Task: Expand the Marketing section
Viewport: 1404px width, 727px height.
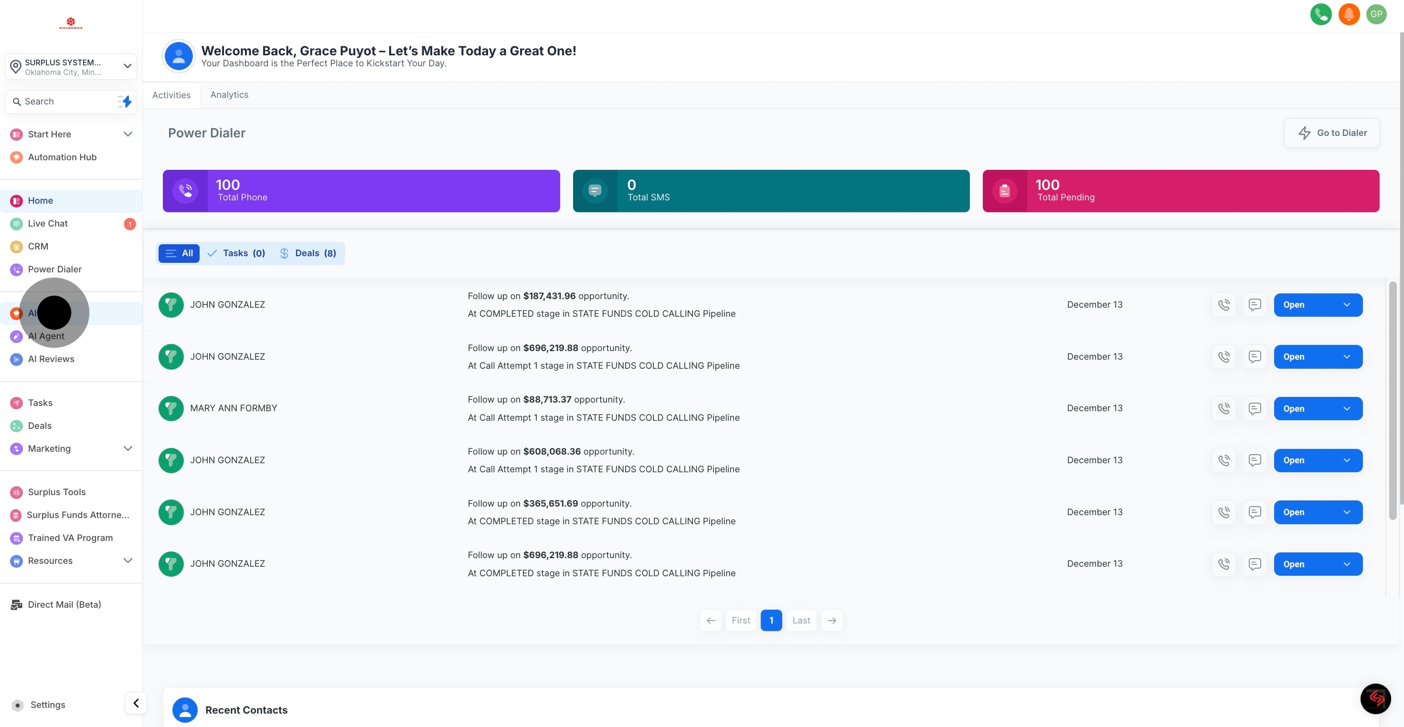Action: (50, 448)
